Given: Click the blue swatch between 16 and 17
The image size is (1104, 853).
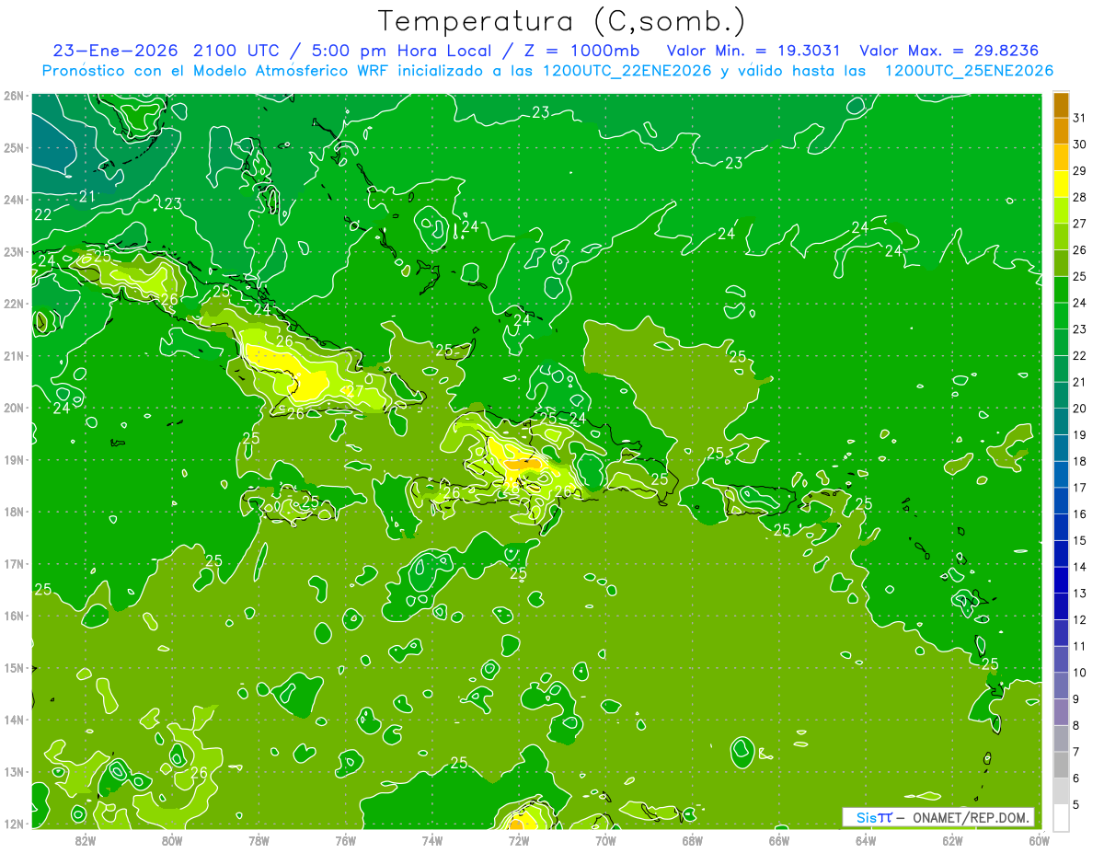Looking at the screenshot, I should [1061, 501].
